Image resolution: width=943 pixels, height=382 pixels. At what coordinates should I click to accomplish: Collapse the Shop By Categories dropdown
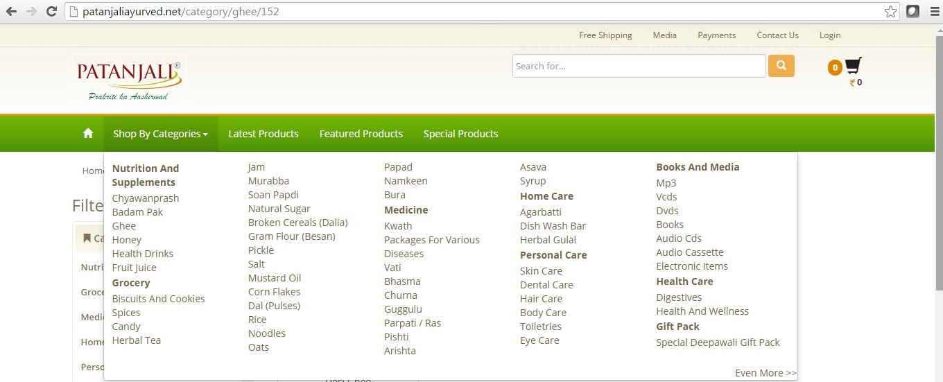click(x=160, y=134)
